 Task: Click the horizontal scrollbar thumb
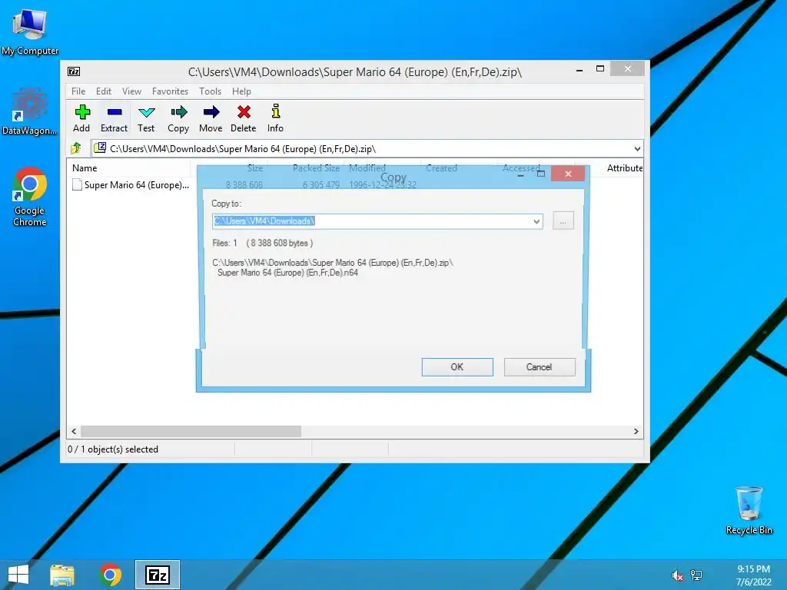point(191,432)
